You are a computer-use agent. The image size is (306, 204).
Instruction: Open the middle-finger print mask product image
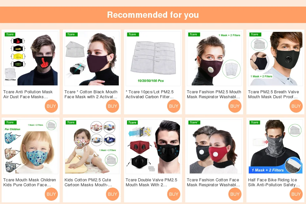31,58
